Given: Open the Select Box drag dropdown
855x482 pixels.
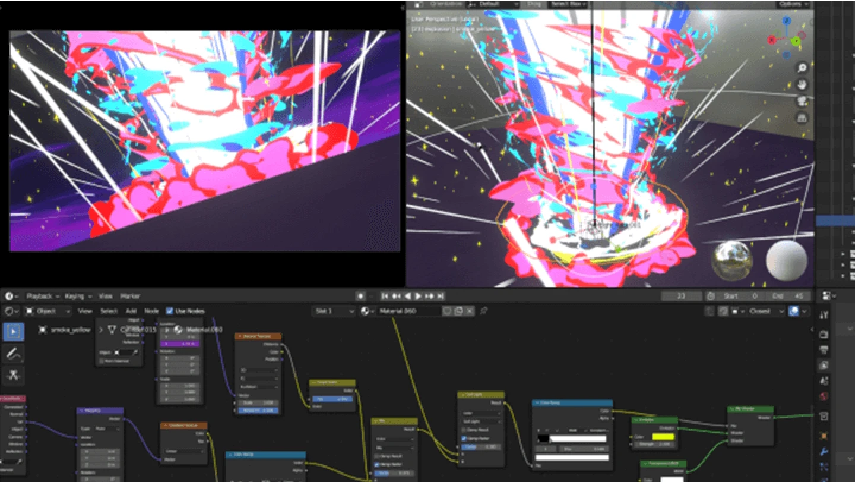Looking at the screenshot, I should click(569, 4).
